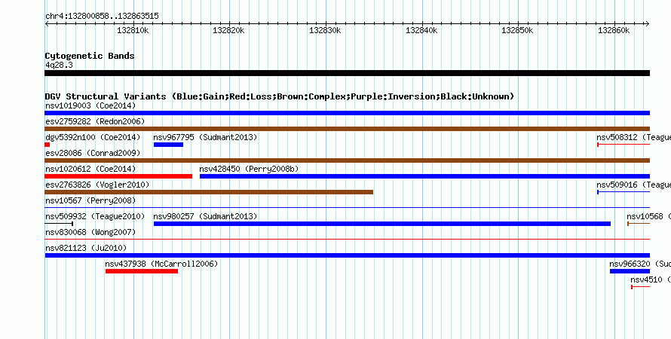Click the black nsv509932 Teague2010 variant line

click(59, 224)
